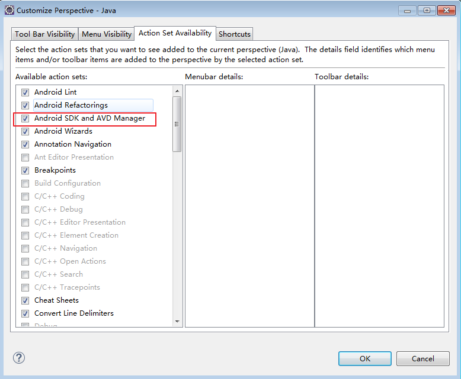Click the action sets scroll down arrow
This screenshot has width=461, height=379.
177,322
